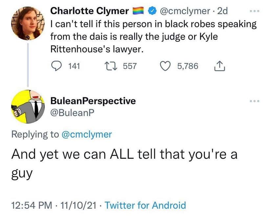Click the blue verified badge
Viewport: 272px width, 222px height.
[152, 12]
